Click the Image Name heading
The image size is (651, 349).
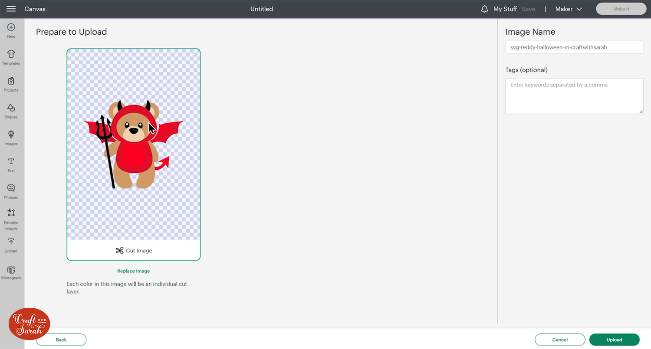pyautogui.click(x=530, y=32)
